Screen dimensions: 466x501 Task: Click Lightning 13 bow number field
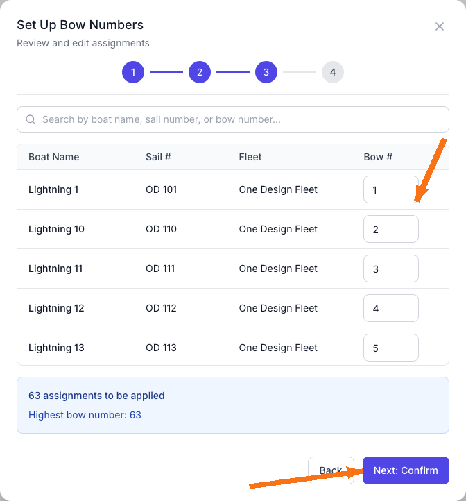pos(390,348)
